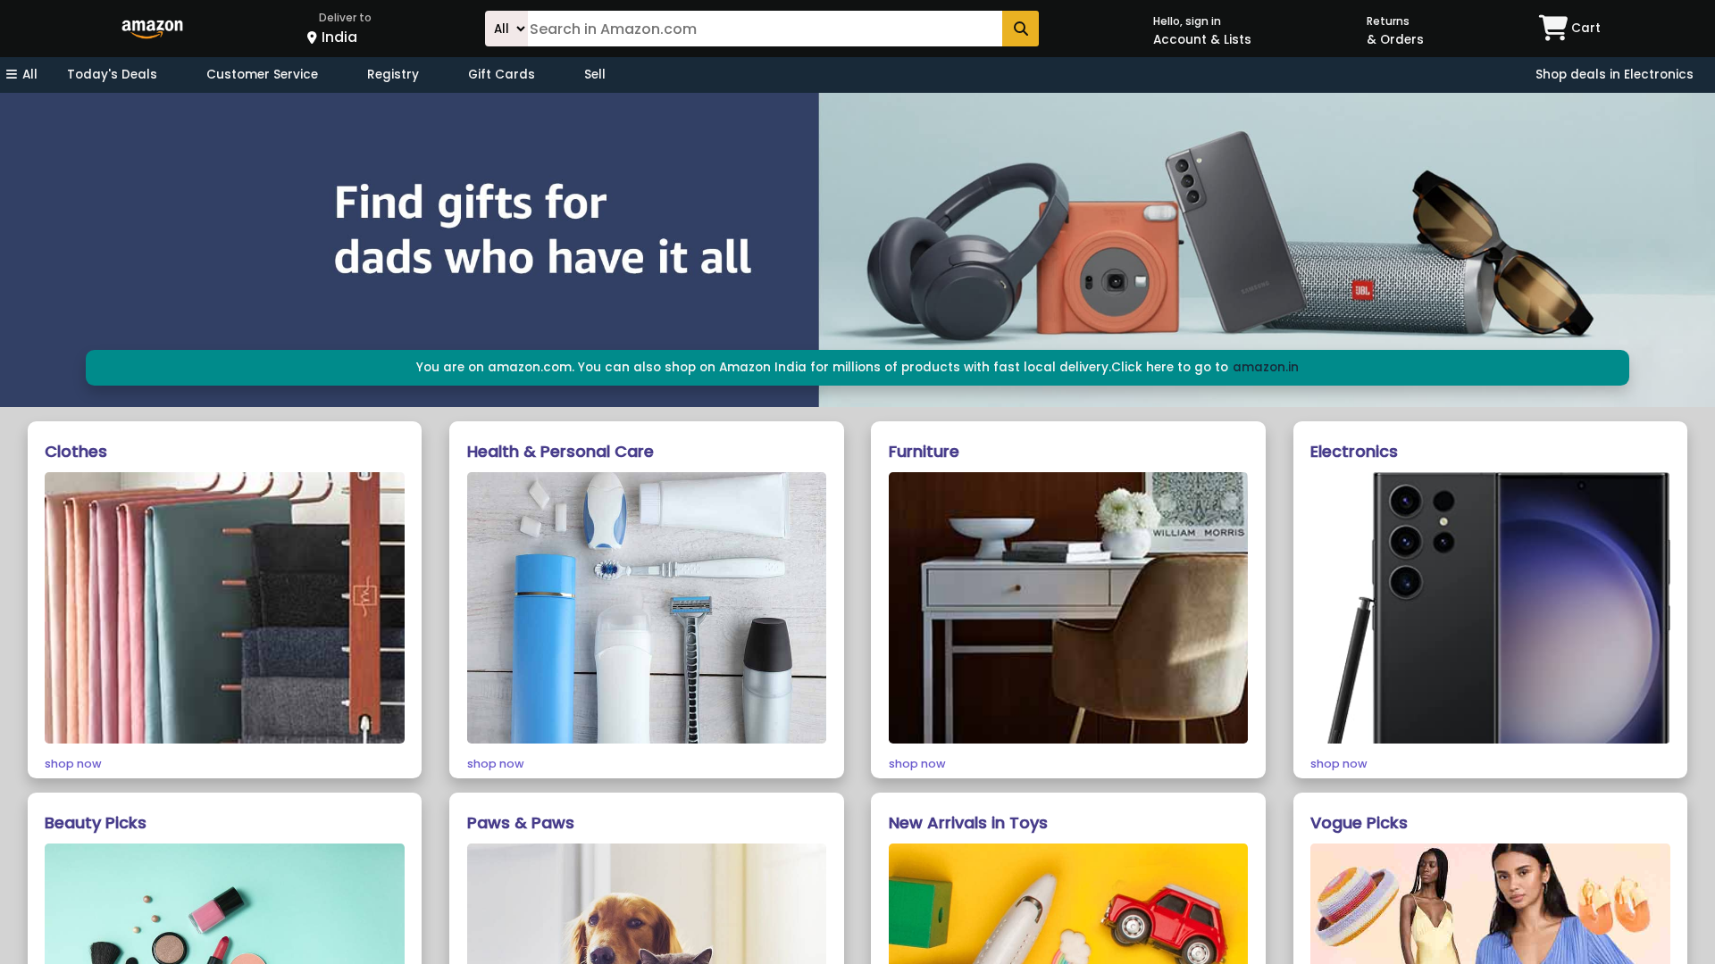Viewport: 1715px width, 964px height.
Task: Click shop now under Clothes
Action: (x=73, y=763)
